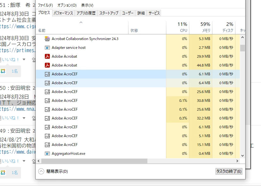
Task: Open the https://prtimes link in background window
Action: pyautogui.click(x=18, y=50)
